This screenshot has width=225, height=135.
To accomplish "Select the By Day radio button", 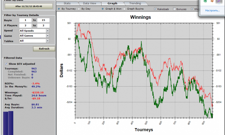I will pos(79,9).
